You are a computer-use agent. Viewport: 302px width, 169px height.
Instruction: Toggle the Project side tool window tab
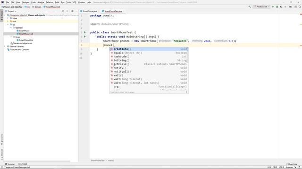(x=2, y=15)
